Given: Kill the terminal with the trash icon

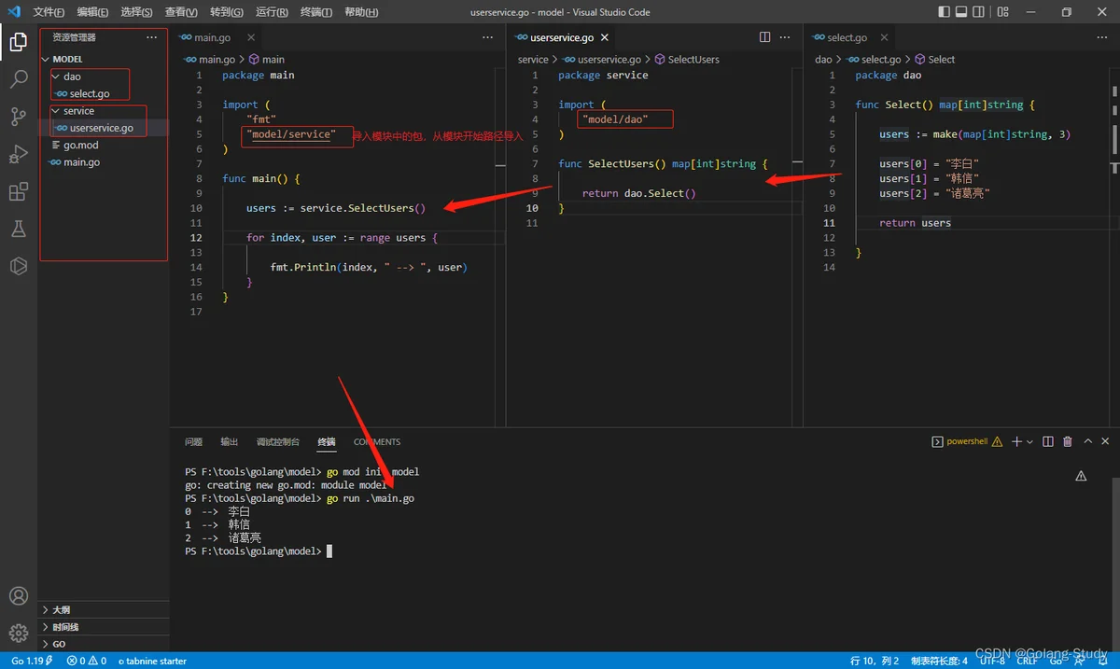Looking at the screenshot, I should 1068,441.
